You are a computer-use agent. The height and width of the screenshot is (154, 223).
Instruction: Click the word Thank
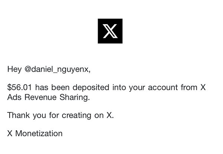click(x=19, y=115)
